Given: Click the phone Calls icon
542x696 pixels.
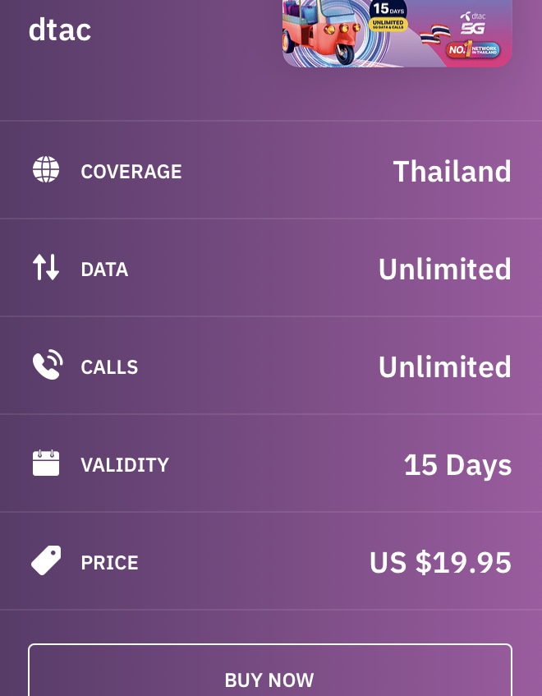Looking at the screenshot, I should point(48,365).
